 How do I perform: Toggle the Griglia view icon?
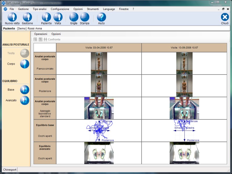[x=74, y=17]
